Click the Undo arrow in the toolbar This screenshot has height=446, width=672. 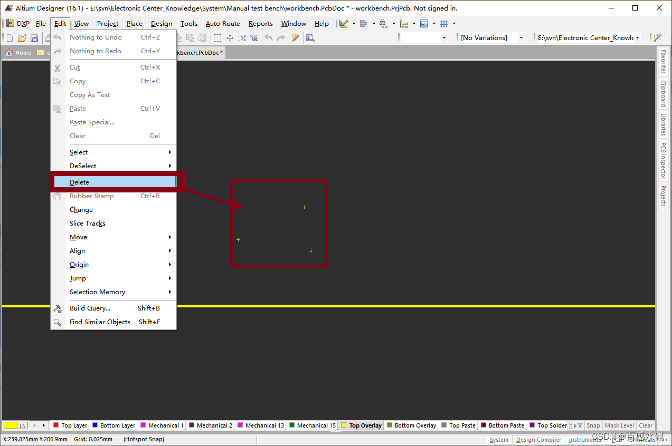pos(269,38)
